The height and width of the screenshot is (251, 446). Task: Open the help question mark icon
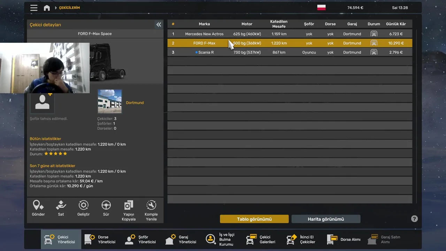(x=414, y=219)
